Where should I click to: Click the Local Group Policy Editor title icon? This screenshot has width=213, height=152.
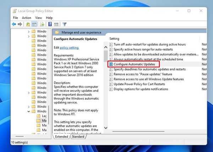point(15,11)
